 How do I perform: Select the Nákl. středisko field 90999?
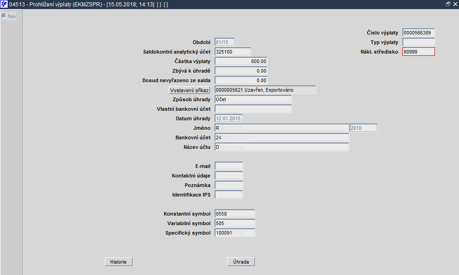pos(418,52)
